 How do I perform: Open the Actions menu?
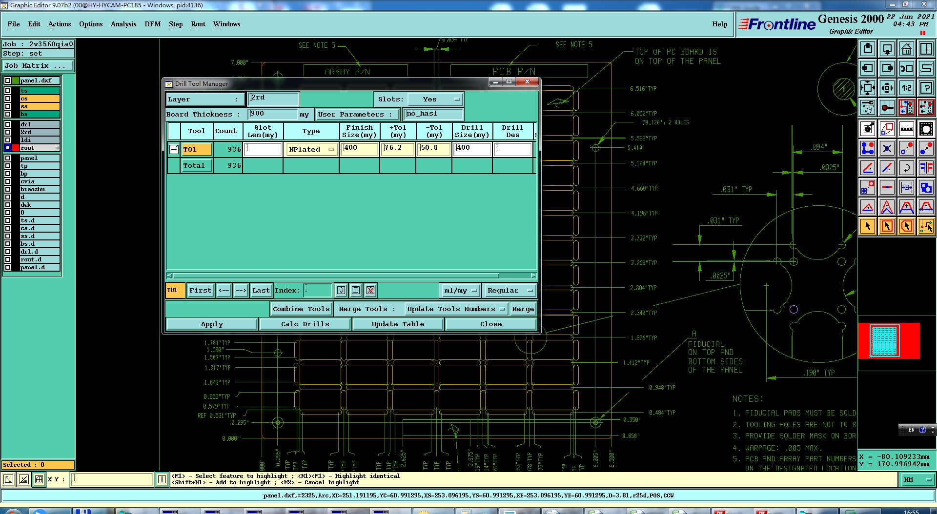coord(60,24)
